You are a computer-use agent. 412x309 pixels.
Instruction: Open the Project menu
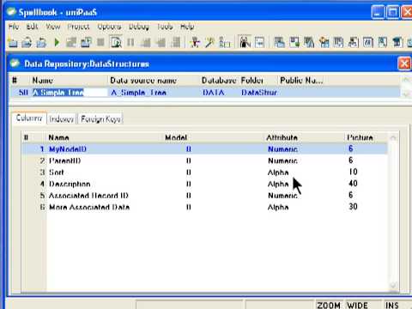[78, 27]
